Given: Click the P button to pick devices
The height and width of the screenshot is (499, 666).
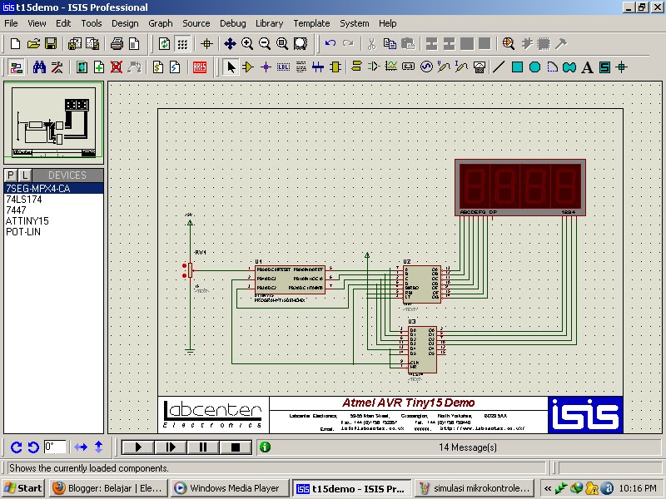Looking at the screenshot, I should (x=8, y=175).
